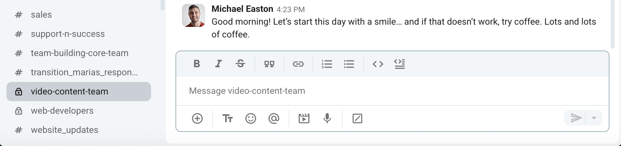The image size is (621, 146).
Task: Insert a code block
Action: coord(400,64)
